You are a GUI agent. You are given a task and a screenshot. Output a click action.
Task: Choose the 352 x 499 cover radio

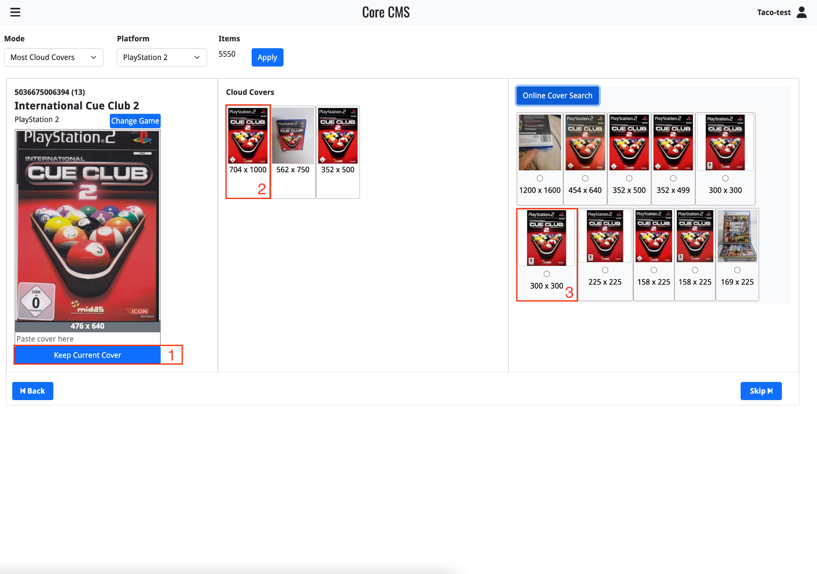[673, 178]
